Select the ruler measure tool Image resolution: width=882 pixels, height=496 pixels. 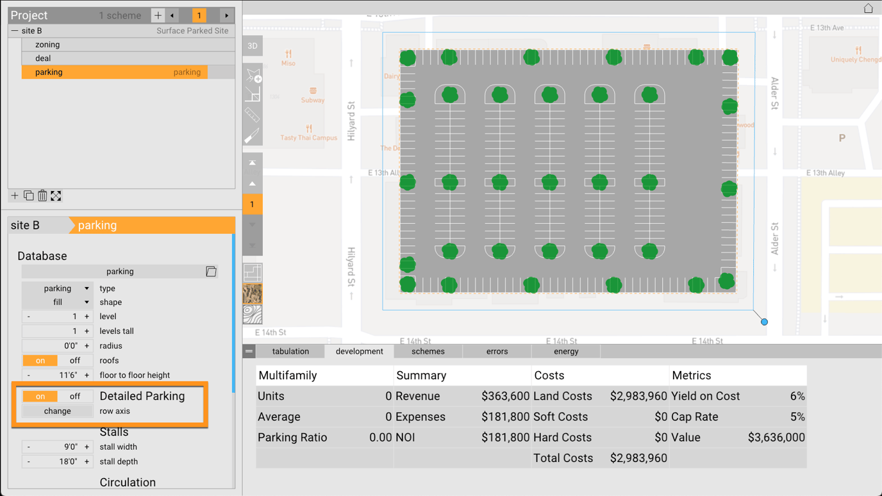253,115
